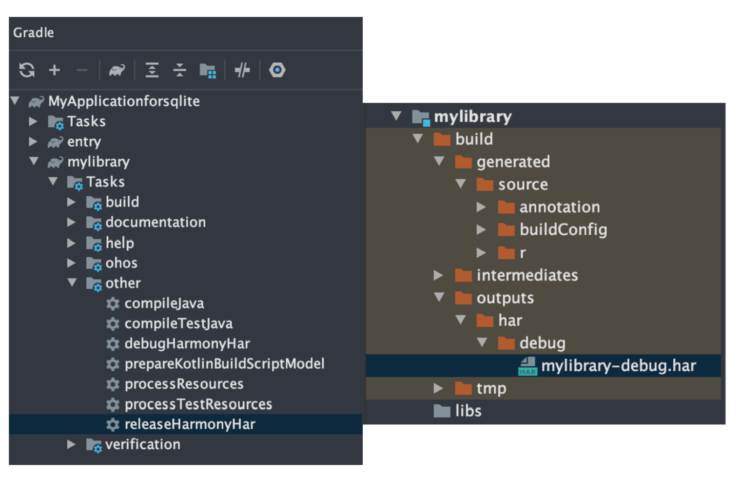
Task: Click the MyApplicationforsqlite elephant icon
Action: pyautogui.click(x=36, y=101)
